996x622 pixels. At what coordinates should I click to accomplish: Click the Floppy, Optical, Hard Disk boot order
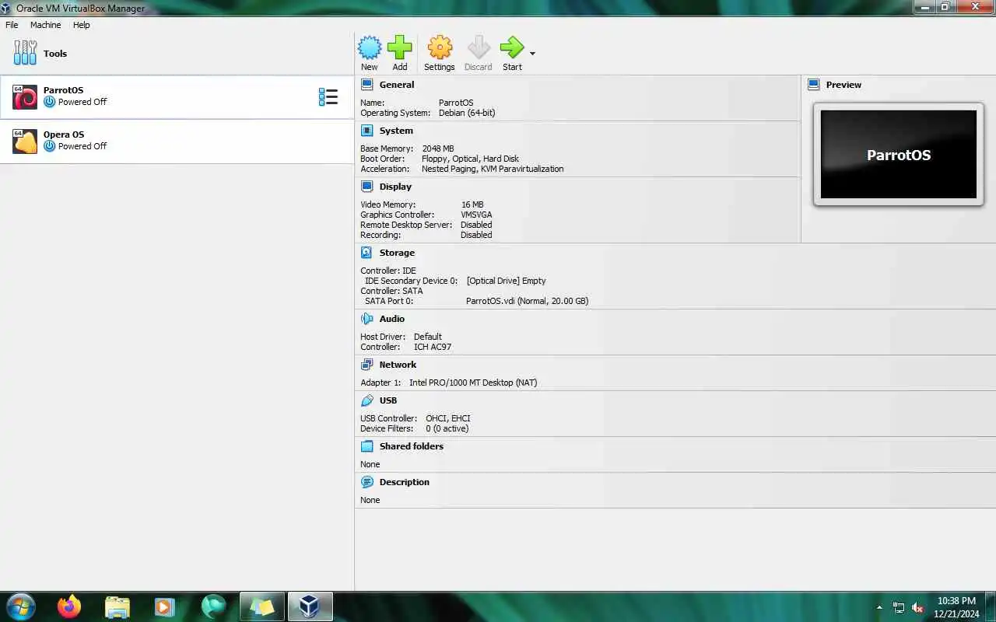tap(470, 159)
